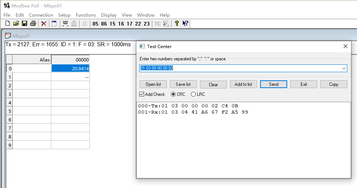Expand the hex numbers combo box dropdown

[344, 68]
